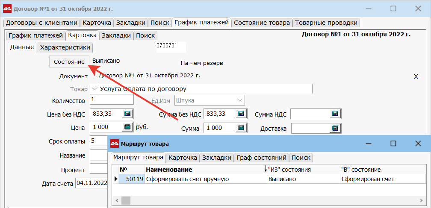
Task: Click the app logo in Маршрут товара title bar
Action: pyautogui.click(x=114, y=144)
